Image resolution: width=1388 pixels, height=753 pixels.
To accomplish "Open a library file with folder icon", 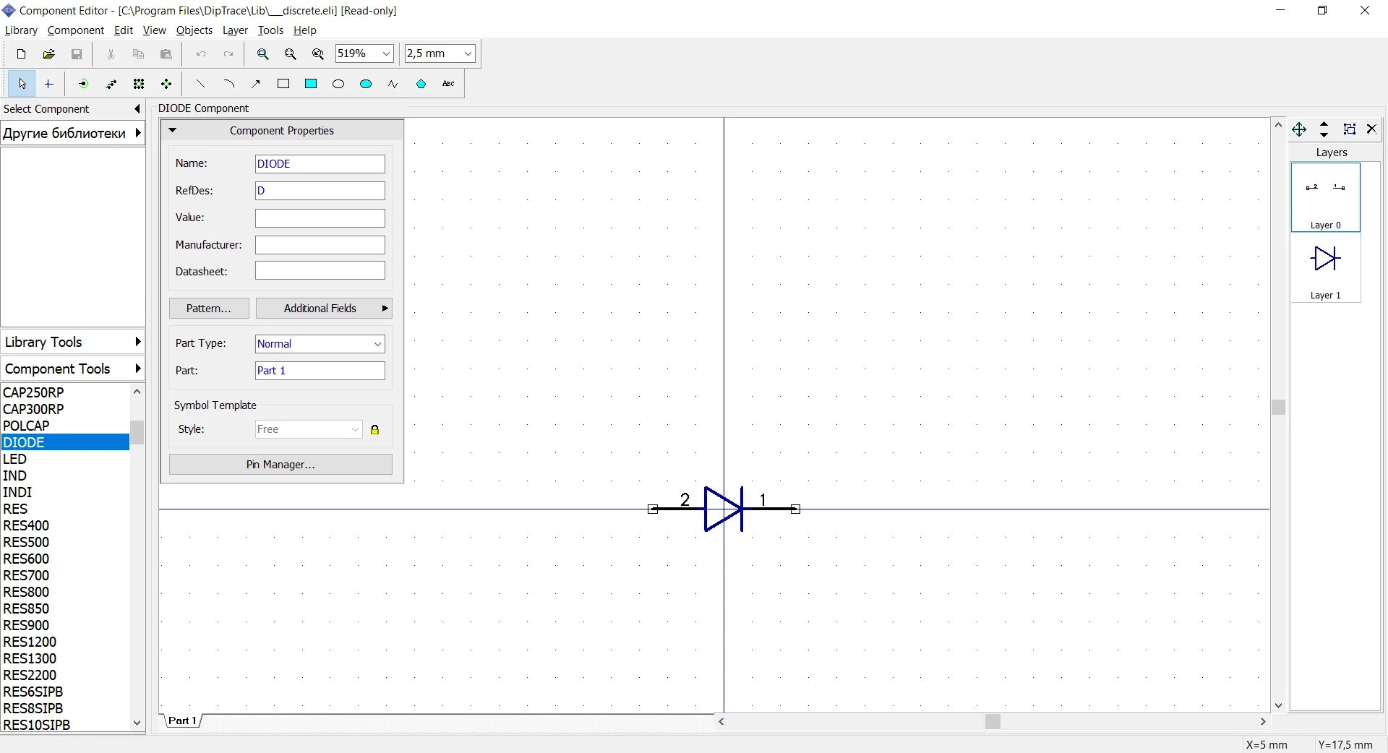I will (x=48, y=54).
